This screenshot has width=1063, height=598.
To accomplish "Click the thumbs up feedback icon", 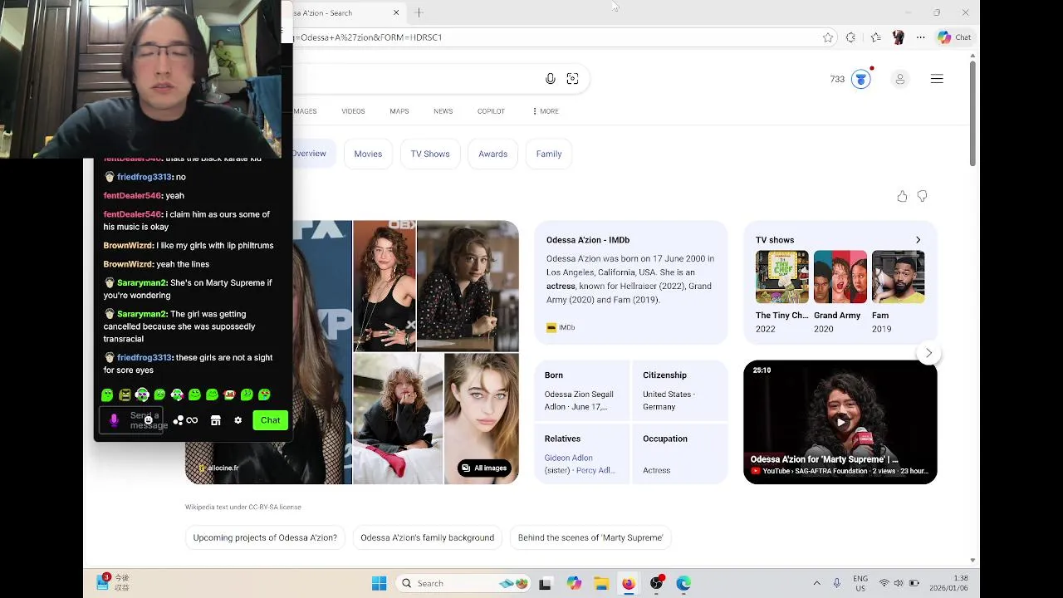I will coord(902,196).
